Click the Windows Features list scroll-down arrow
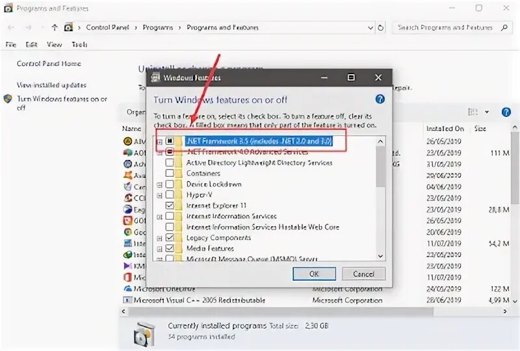Viewport: 520px width, 351px height. tap(381, 256)
